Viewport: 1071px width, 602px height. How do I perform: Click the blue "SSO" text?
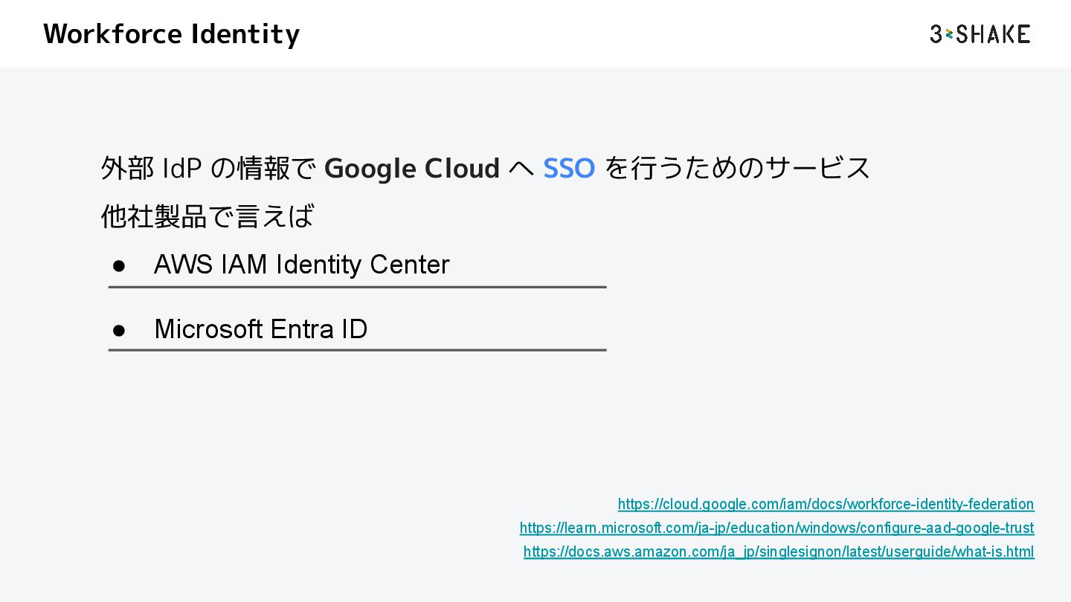click(x=569, y=169)
